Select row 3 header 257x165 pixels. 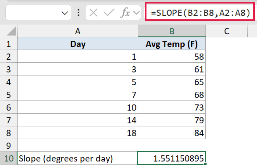click(x=8, y=69)
